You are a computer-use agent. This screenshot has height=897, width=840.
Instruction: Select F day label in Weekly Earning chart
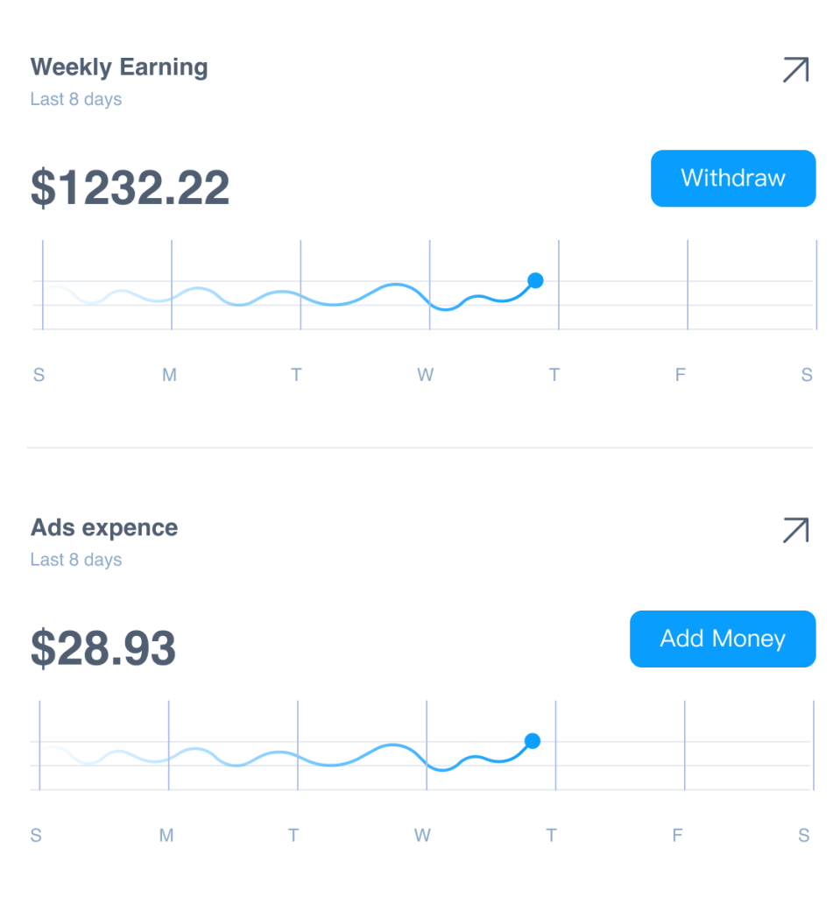[x=681, y=375]
